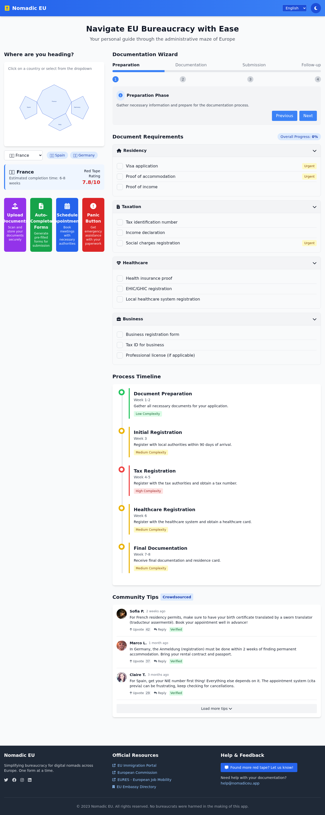
Task: Select the Documentation wizard tab
Action: (x=191, y=65)
